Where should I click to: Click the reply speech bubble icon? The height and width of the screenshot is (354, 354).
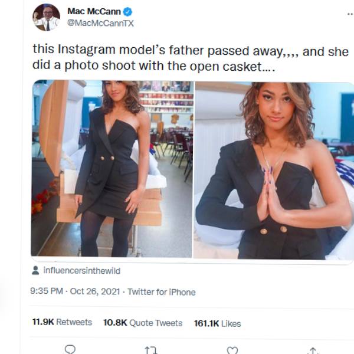(x=70, y=349)
